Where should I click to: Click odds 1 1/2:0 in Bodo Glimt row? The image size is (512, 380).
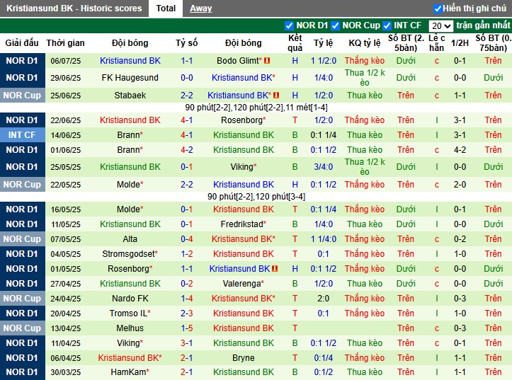323,61
